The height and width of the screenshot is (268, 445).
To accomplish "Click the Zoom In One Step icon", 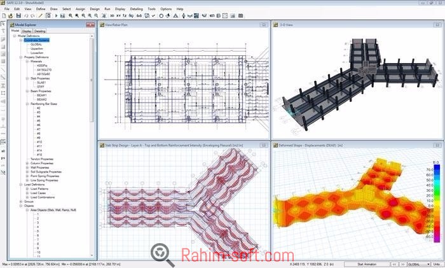I will [x=90, y=16].
